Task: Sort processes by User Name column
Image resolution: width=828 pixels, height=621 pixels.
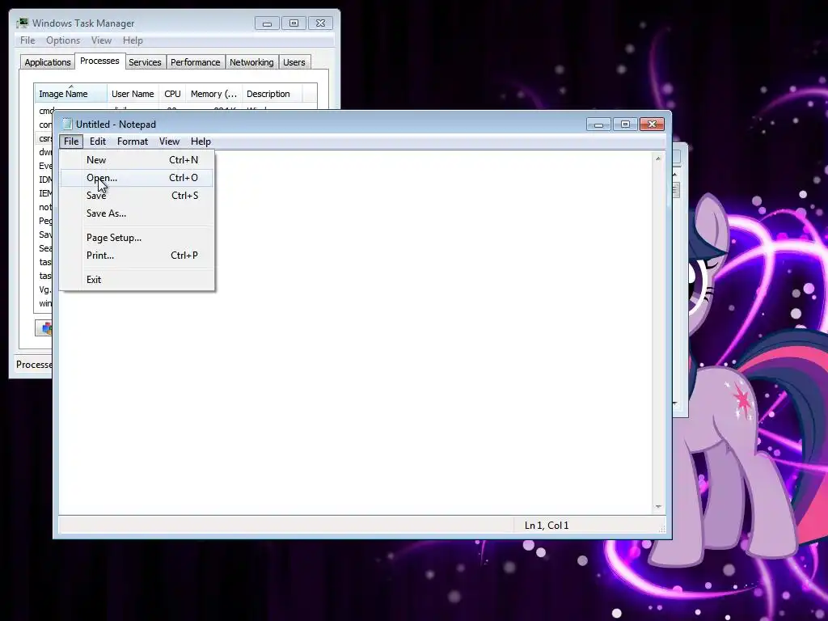Action: point(133,94)
